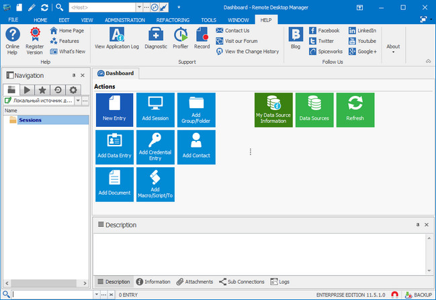Viewport: 436px width, 300px height.
Task: Switch to the REFACTORING ribbon tab
Action: pos(173,20)
